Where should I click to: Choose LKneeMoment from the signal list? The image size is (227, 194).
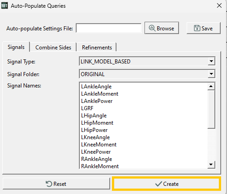99,145
